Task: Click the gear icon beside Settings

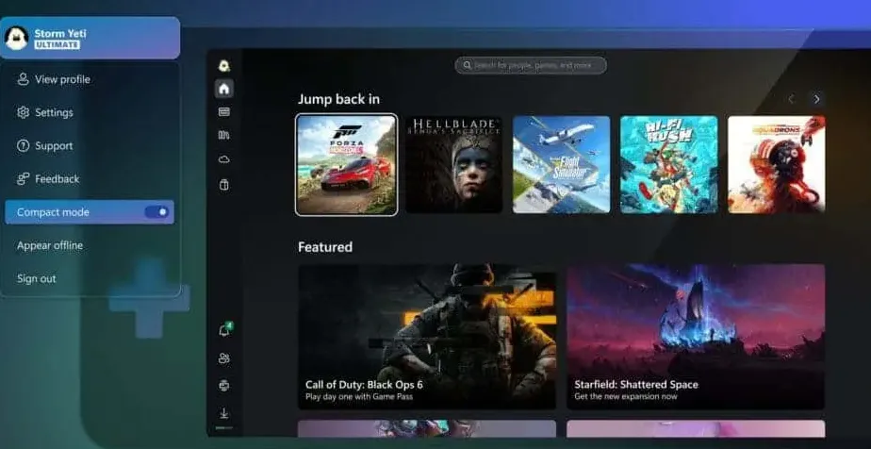Action: click(23, 112)
